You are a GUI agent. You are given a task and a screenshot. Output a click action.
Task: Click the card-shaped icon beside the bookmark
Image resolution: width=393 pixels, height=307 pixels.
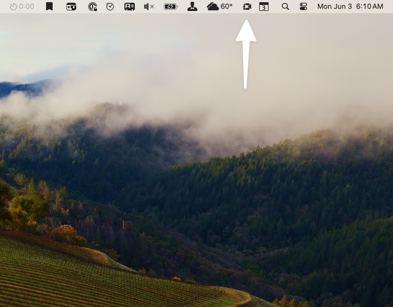71,7
